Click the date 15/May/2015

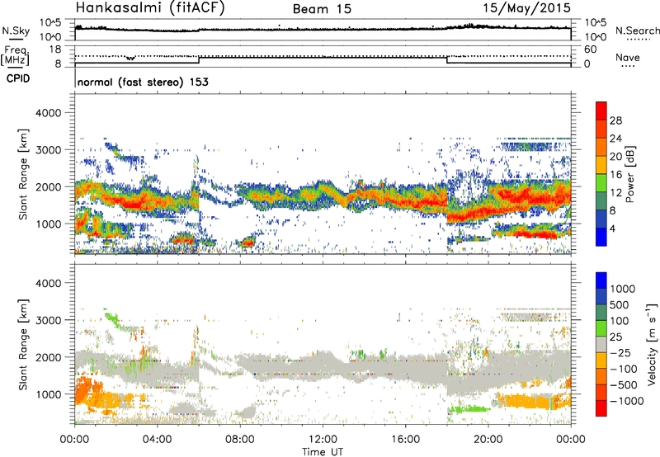click(527, 7)
